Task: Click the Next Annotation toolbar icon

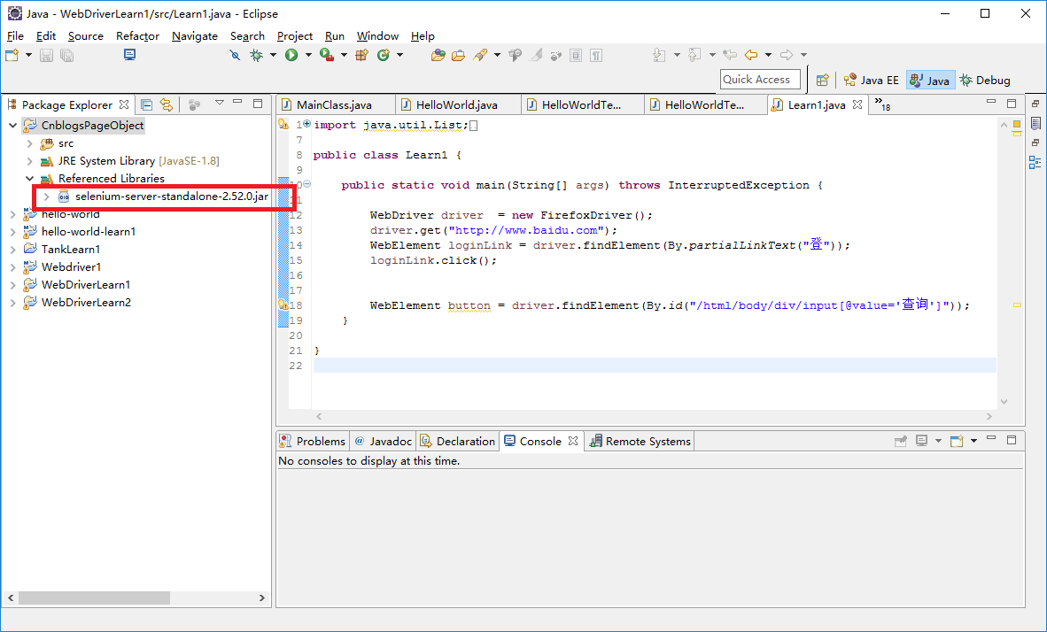Action: coord(659,56)
